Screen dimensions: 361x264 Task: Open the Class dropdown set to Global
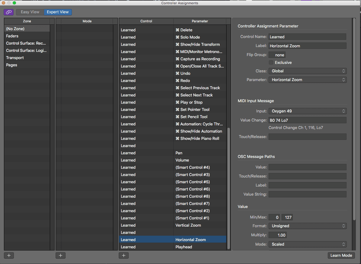[x=307, y=71]
